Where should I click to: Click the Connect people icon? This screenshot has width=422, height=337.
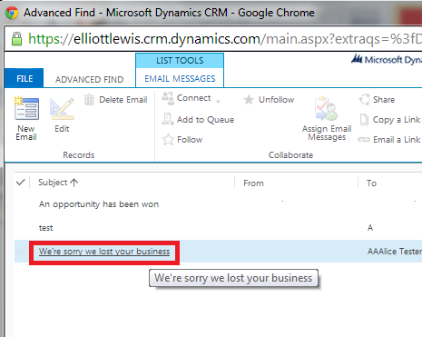pos(168,98)
